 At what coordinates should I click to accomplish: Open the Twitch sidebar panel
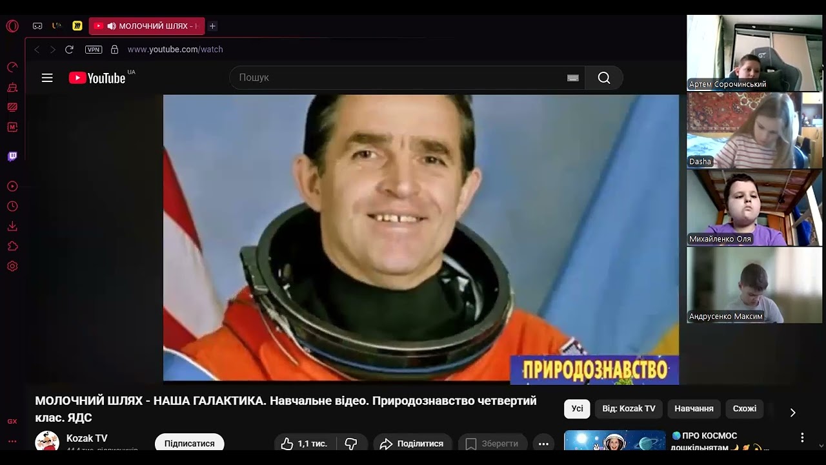coord(12,156)
